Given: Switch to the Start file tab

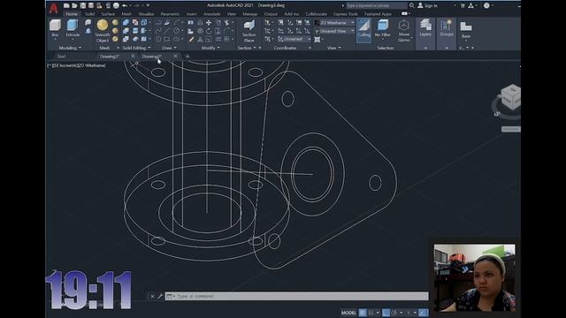Looking at the screenshot, I should click(x=62, y=57).
